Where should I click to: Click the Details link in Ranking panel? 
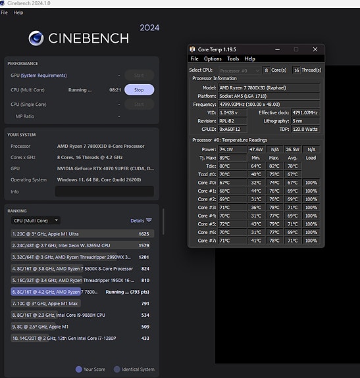click(137, 221)
